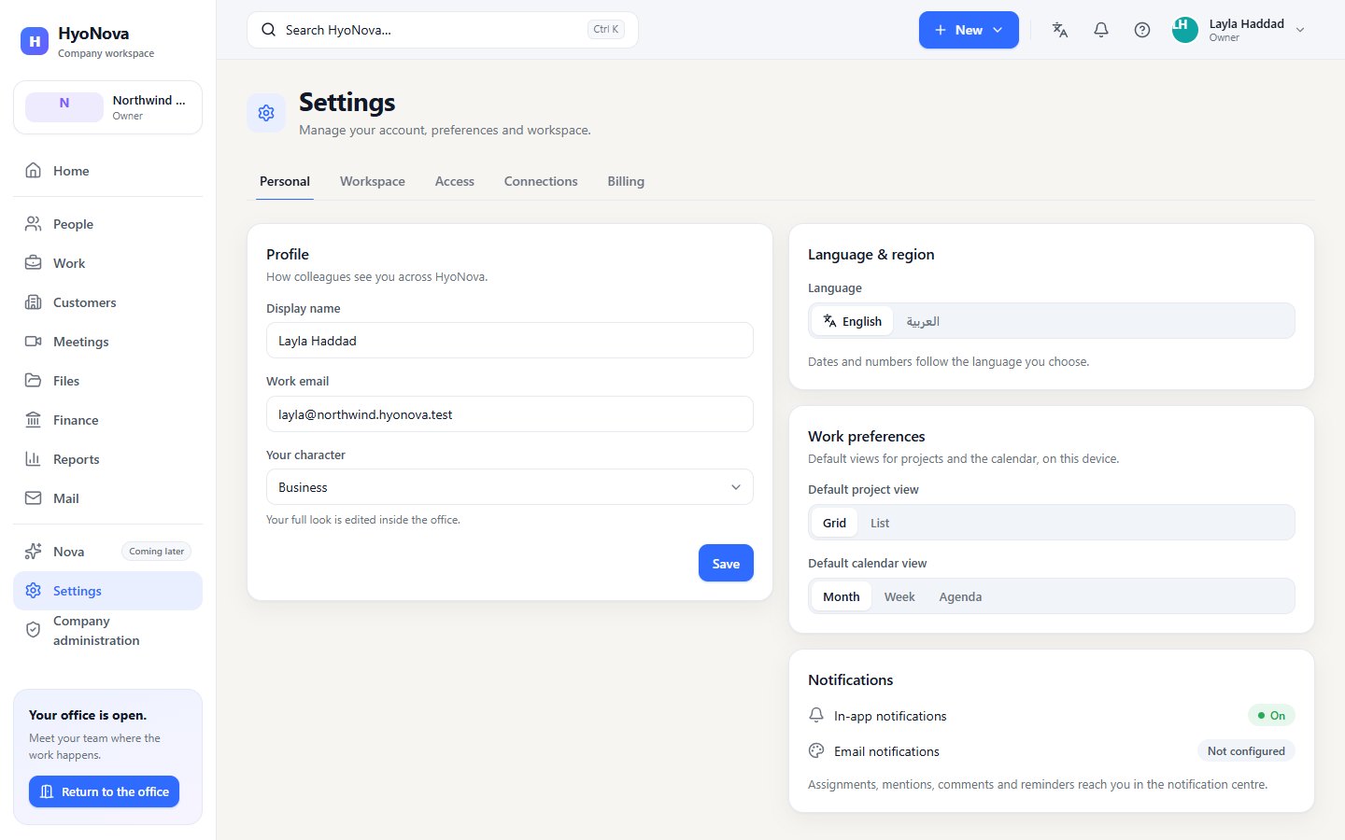Click Return to the office
The height and width of the screenshot is (840, 1345).
tap(104, 791)
